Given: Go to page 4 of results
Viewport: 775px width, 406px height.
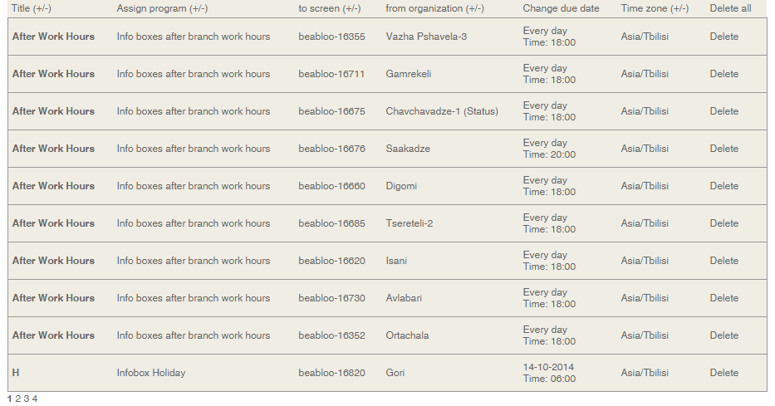Looking at the screenshot, I should point(35,399).
